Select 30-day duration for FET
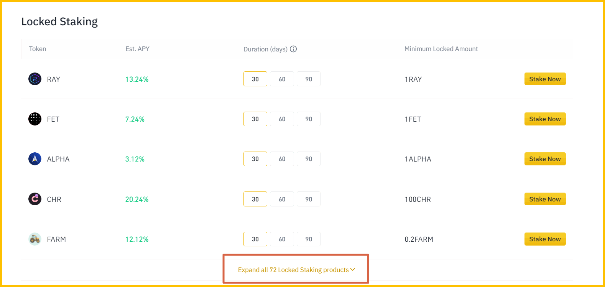Image resolution: width=605 pixels, height=287 pixels. (x=255, y=119)
